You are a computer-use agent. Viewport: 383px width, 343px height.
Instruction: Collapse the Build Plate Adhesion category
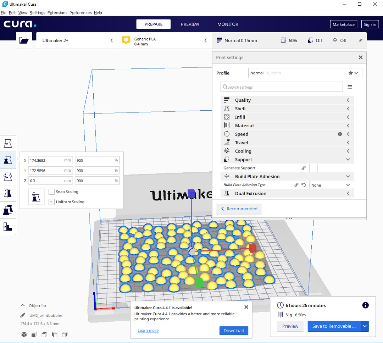pos(287,176)
